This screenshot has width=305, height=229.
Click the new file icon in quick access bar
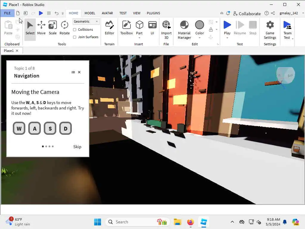tap(18, 13)
